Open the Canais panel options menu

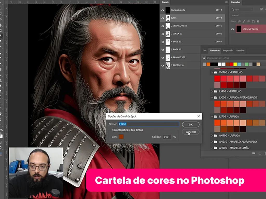tap(226, 2)
